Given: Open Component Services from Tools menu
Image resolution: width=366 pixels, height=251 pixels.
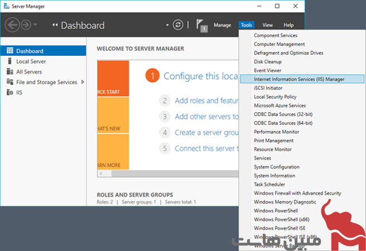Looking at the screenshot, I should 276,35.
